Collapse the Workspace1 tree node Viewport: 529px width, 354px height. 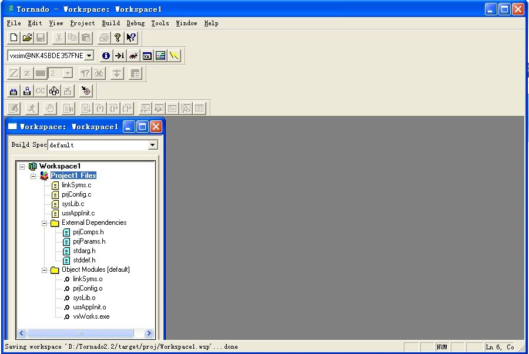[22, 166]
